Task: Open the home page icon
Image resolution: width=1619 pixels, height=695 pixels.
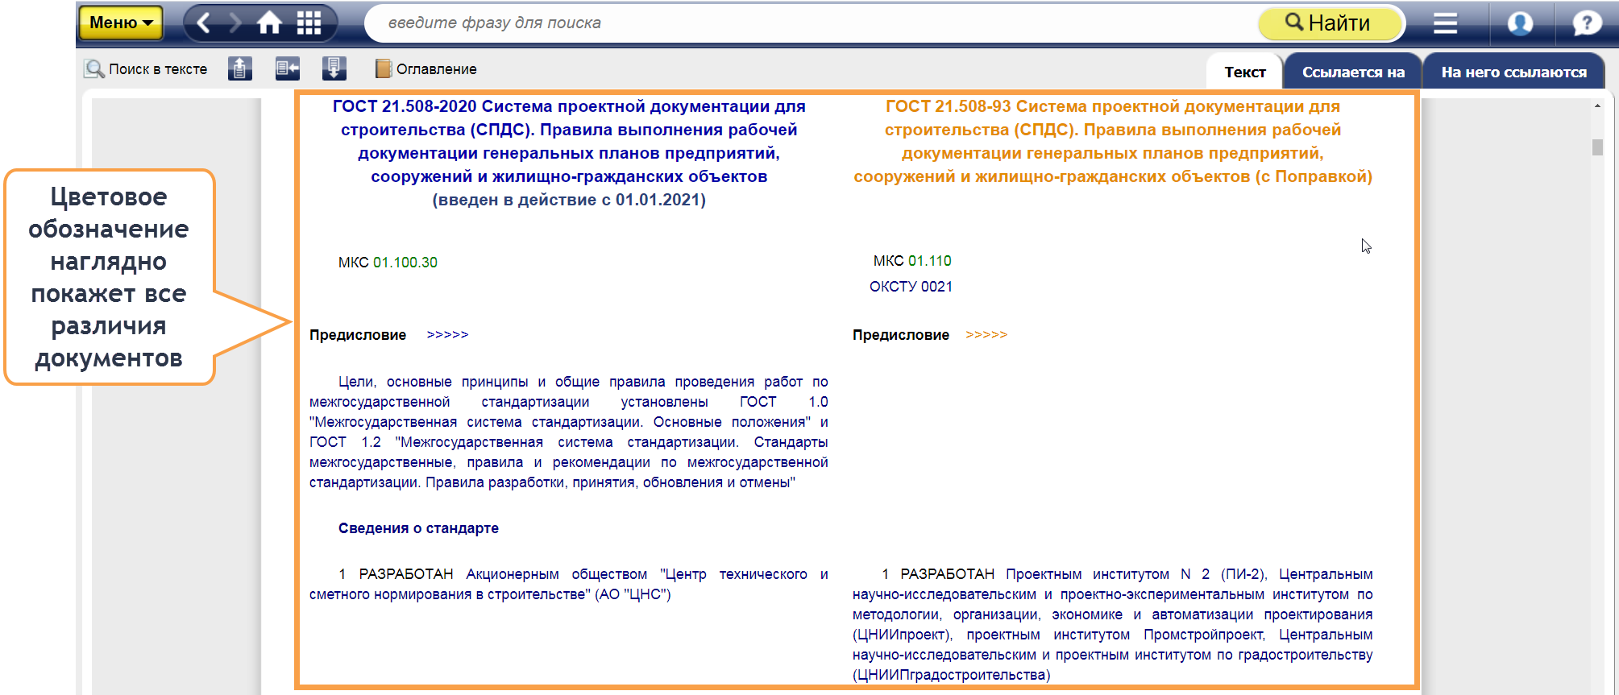Action: pyautogui.click(x=270, y=23)
